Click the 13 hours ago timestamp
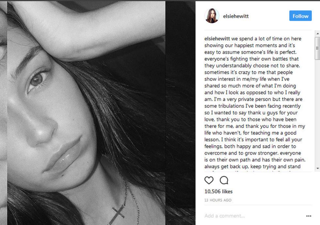The height and width of the screenshot is (225, 320). point(218,200)
